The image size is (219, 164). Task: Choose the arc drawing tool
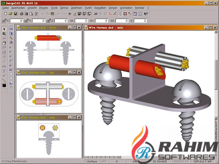[x=4, y=47]
